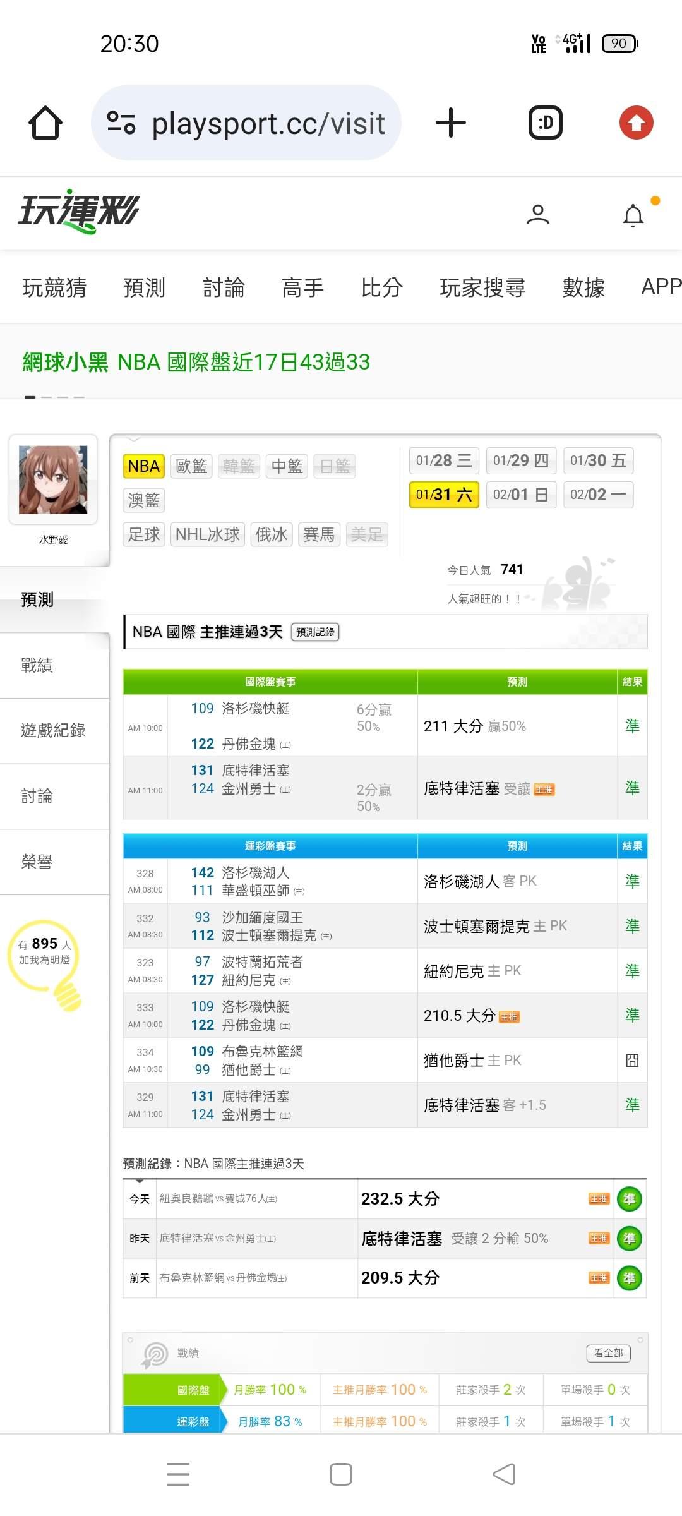The width and height of the screenshot is (682, 1516).
Task: Tap Android recent apps menu button
Action: click(178, 1474)
